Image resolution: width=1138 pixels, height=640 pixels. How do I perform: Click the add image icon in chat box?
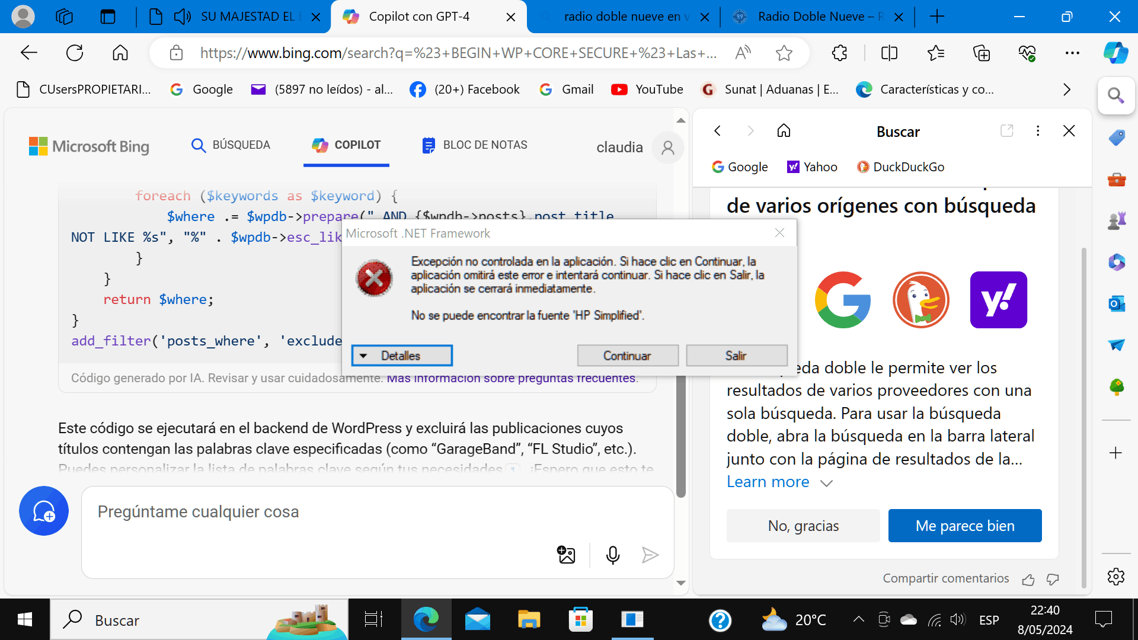[566, 555]
